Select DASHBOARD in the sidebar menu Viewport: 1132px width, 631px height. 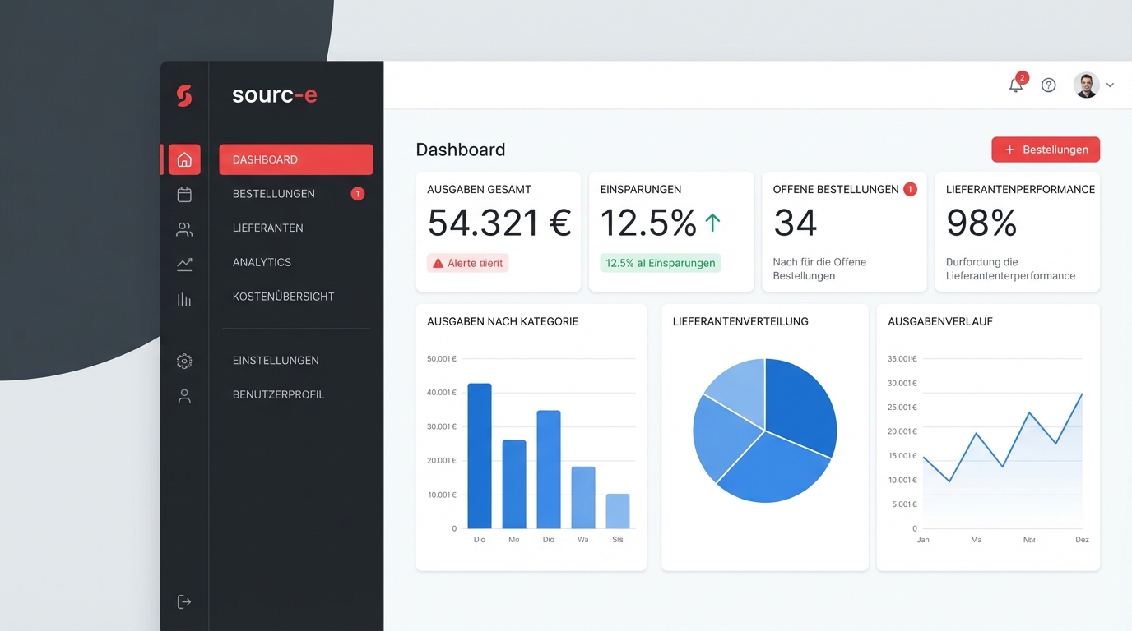coord(296,159)
